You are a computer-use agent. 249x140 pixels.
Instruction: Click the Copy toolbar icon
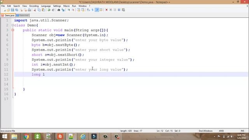[39, 10]
